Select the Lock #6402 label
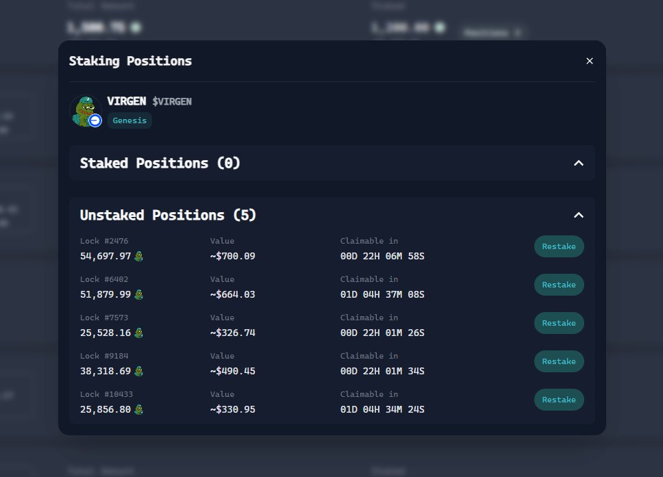Viewport: 663px width, 477px height. [104, 279]
